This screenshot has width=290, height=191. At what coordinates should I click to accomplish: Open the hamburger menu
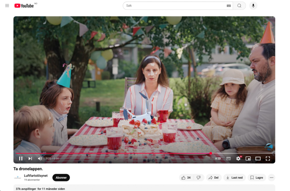click(7, 5)
